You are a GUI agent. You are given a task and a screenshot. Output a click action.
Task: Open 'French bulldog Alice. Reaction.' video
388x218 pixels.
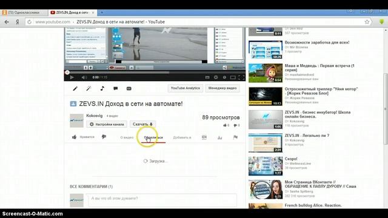pos(313,205)
